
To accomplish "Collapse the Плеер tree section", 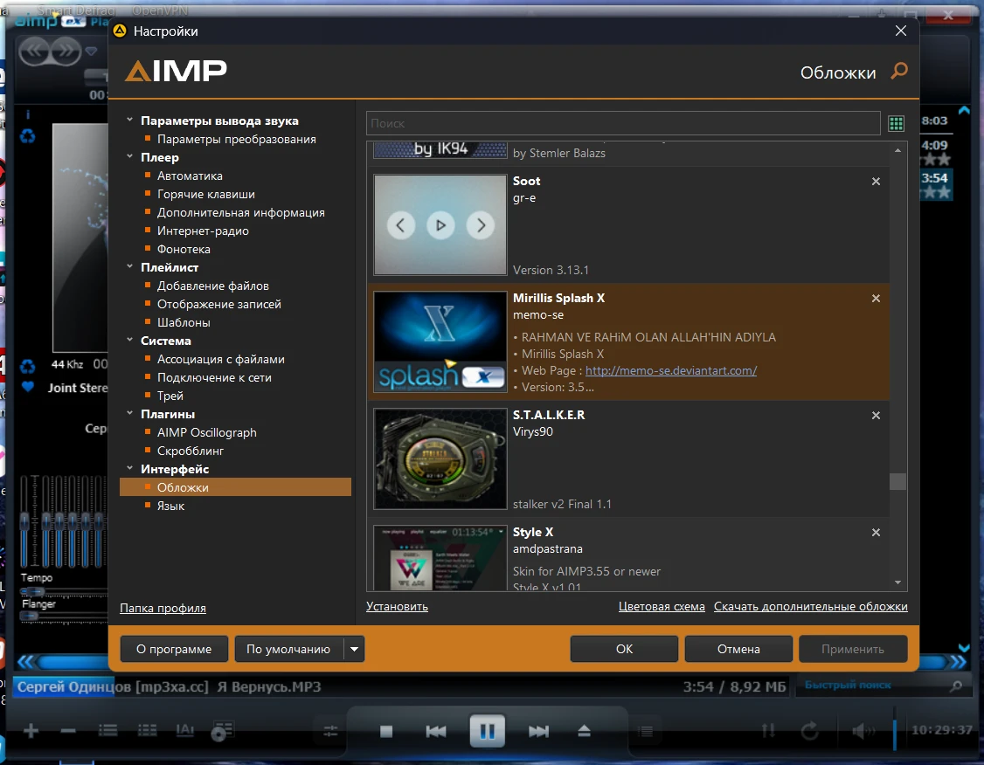I will 129,158.
